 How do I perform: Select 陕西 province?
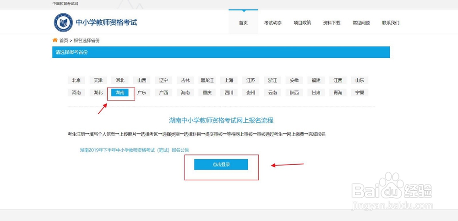(294, 93)
